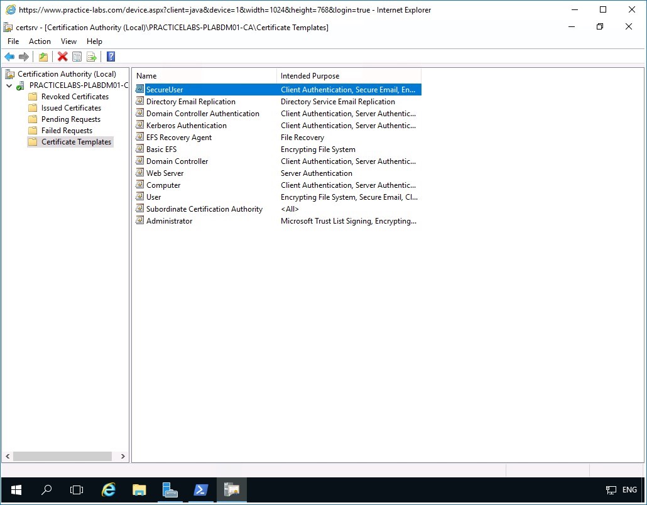Viewport: 647px width, 505px height.
Task: Click the File Recovery purpose cell
Action: click(302, 138)
